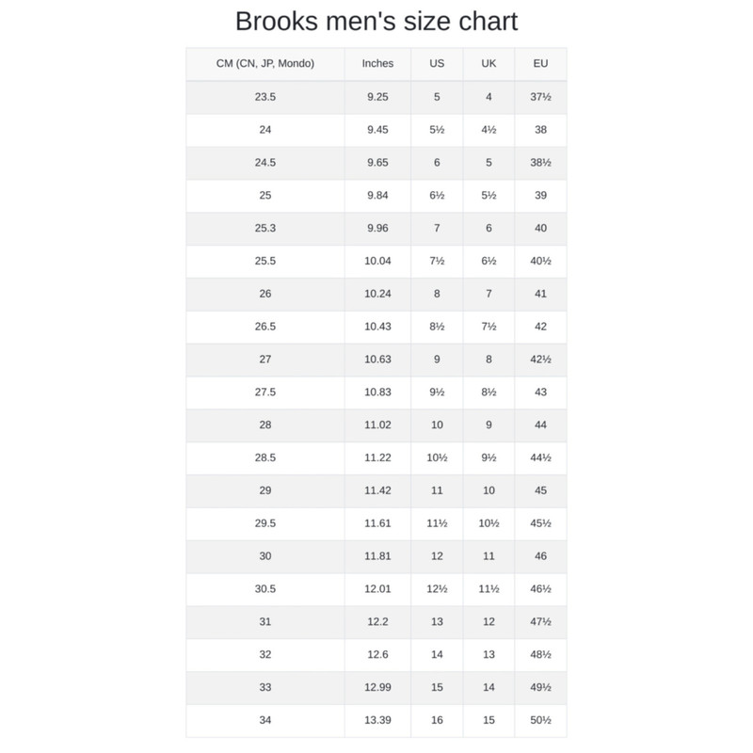Image resolution: width=753 pixels, height=753 pixels.
Task: Select the UK column header
Action: coord(489,64)
